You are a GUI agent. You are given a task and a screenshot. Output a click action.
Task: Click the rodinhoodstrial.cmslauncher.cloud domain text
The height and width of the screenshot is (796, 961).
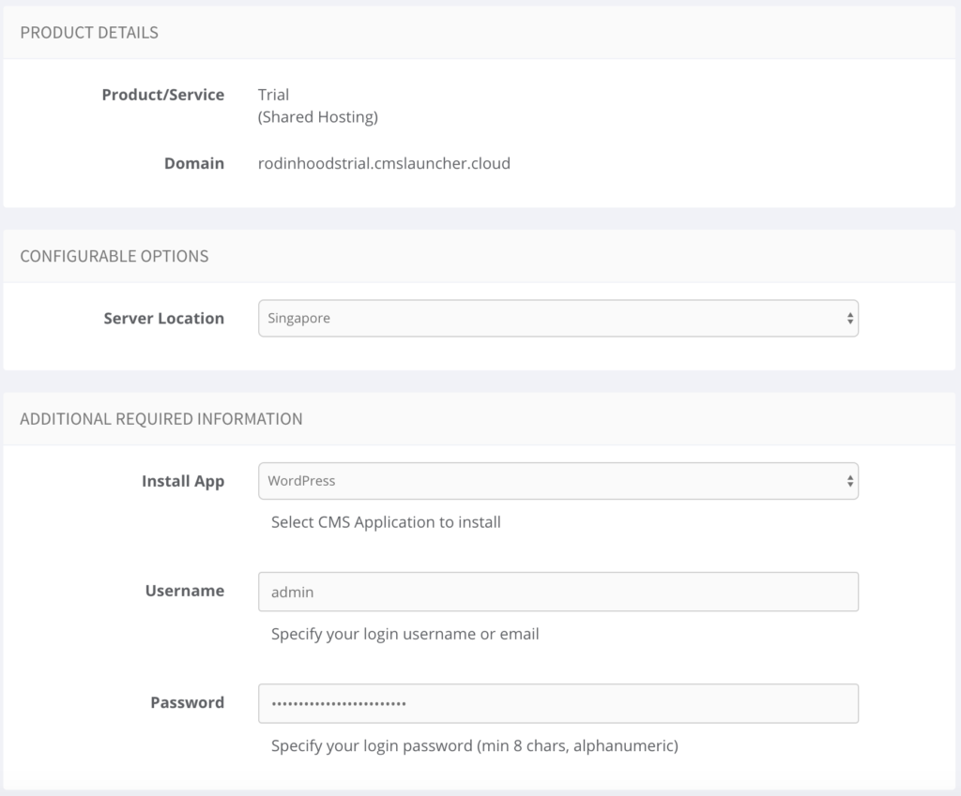tap(384, 163)
